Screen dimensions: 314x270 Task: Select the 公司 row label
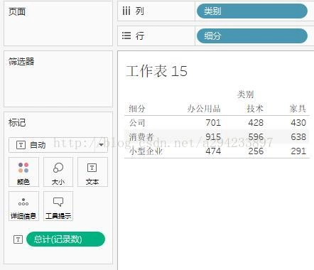137,123
